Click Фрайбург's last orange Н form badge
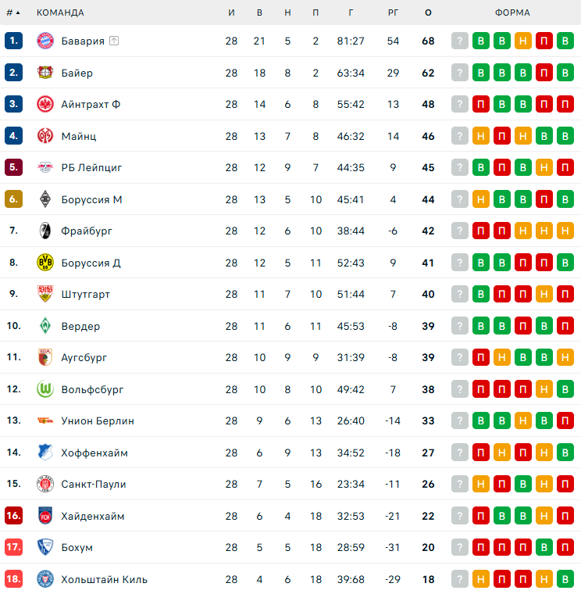This screenshot has height=594, width=581. 565,231
